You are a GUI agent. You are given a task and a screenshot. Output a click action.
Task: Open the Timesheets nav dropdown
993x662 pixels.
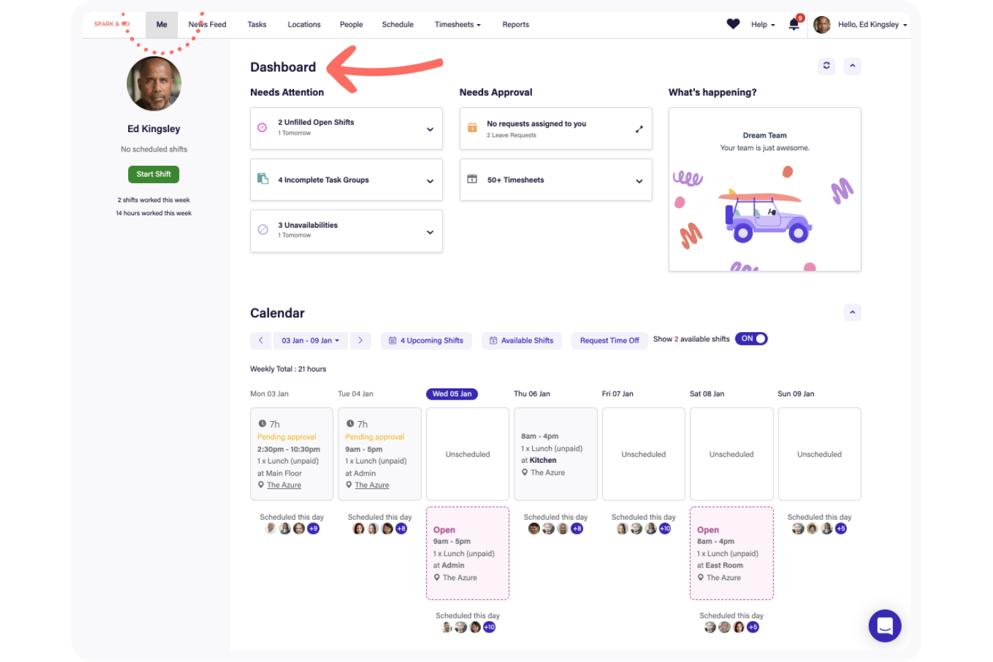458,25
